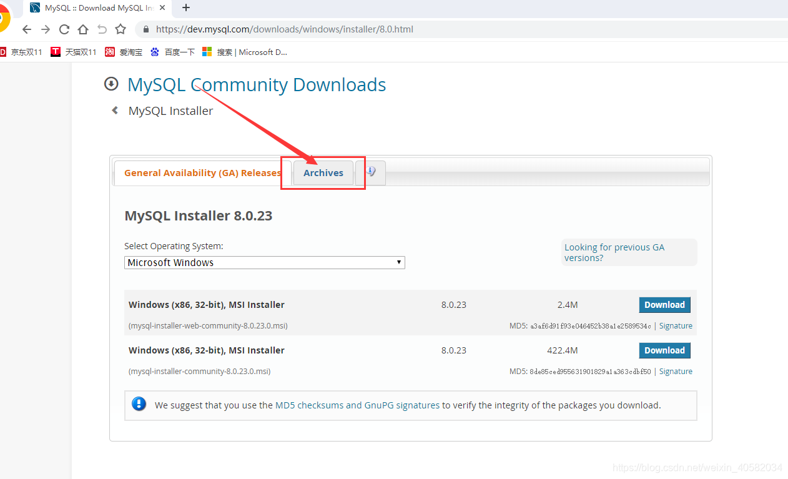This screenshot has height=479, width=788.
Task: Click the MySQL Installer breadcrumb link
Action: tap(170, 111)
